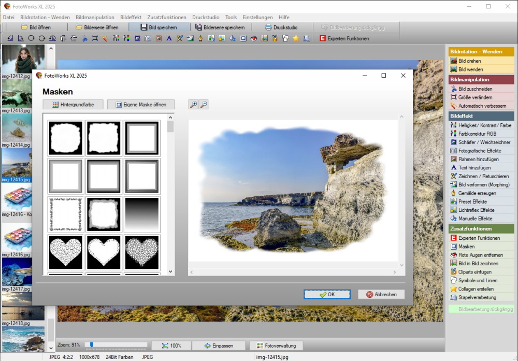Click the yellow star icon in toolbar
The height and width of the screenshot is (361, 518).
(296, 38)
